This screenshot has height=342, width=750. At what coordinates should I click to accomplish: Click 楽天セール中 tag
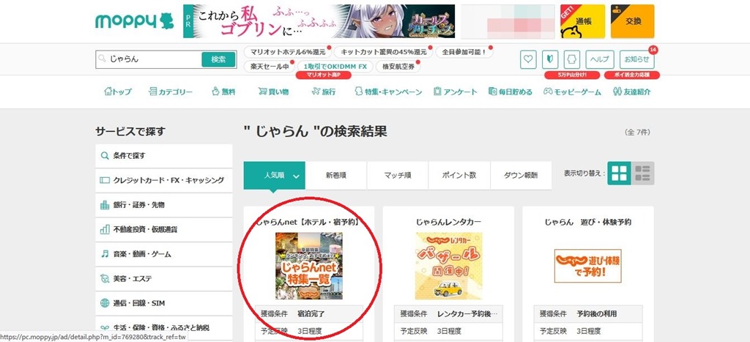click(270, 67)
